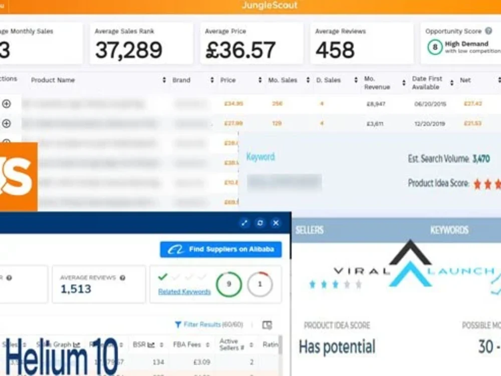The width and height of the screenshot is (501, 376).
Task: Click the Average Price value £36.57
Action: pyautogui.click(x=240, y=50)
